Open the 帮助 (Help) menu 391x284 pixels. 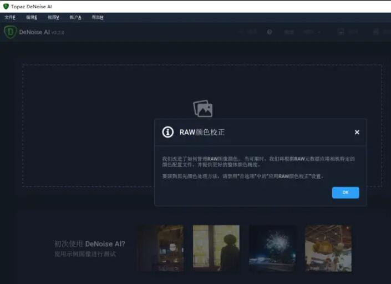[98, 17]
